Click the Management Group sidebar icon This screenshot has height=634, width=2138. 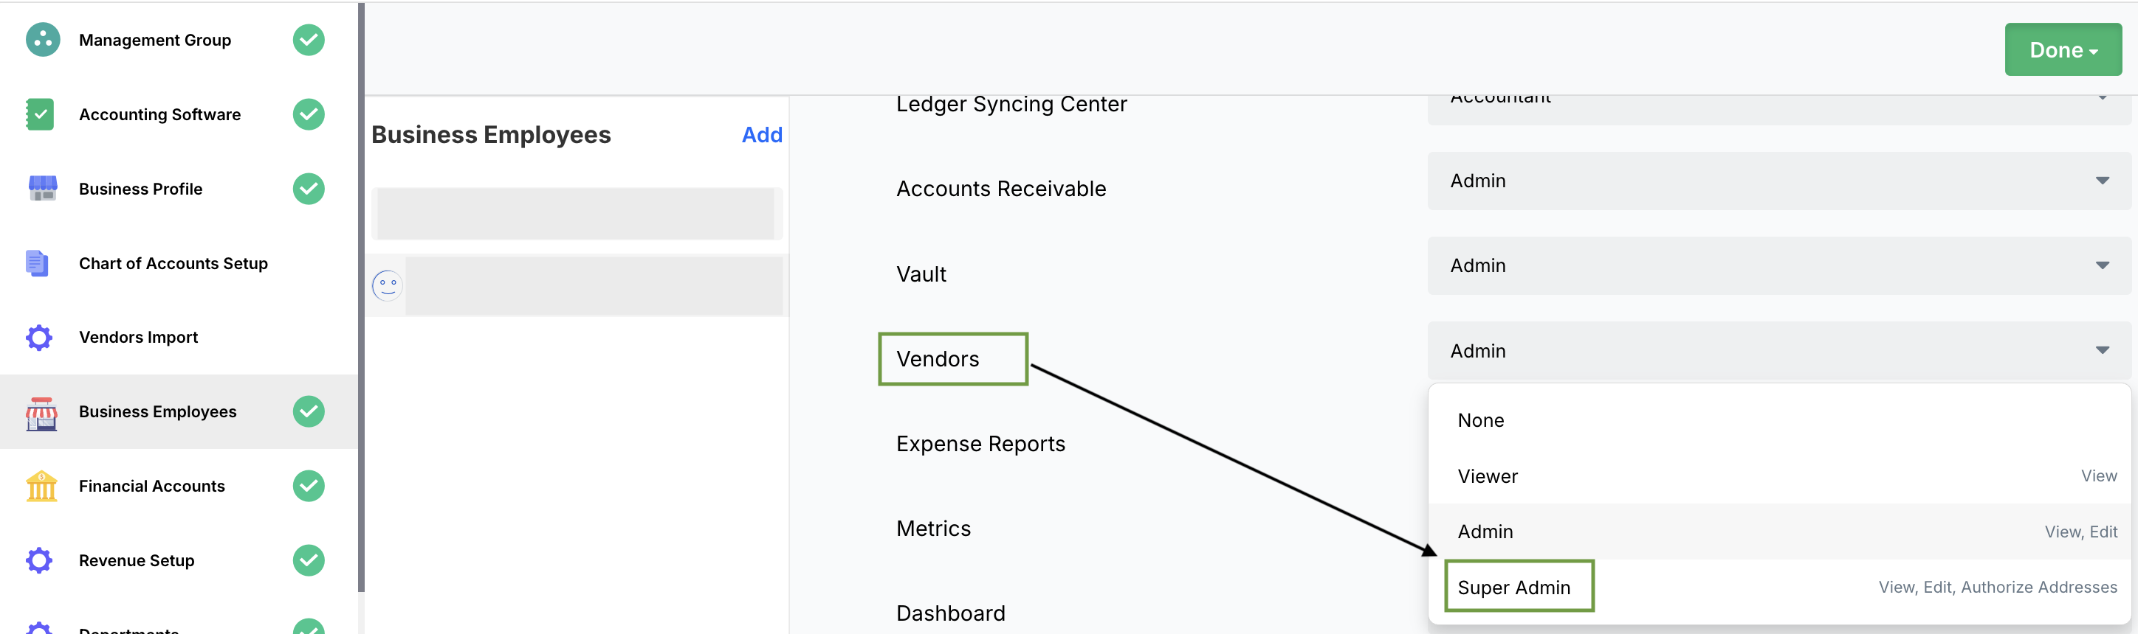[42, 40]
